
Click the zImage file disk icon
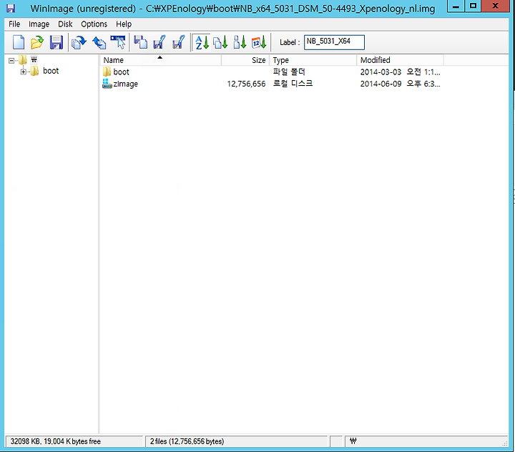pos(107,84)
